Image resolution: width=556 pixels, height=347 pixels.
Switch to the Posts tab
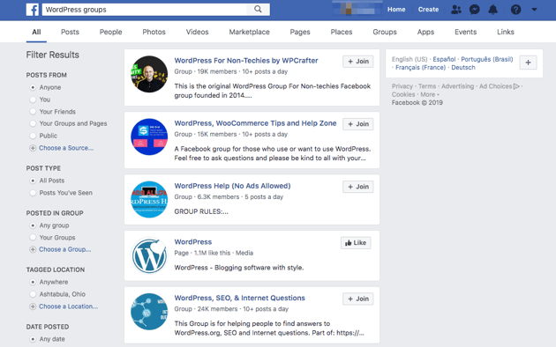click(70, 32)
